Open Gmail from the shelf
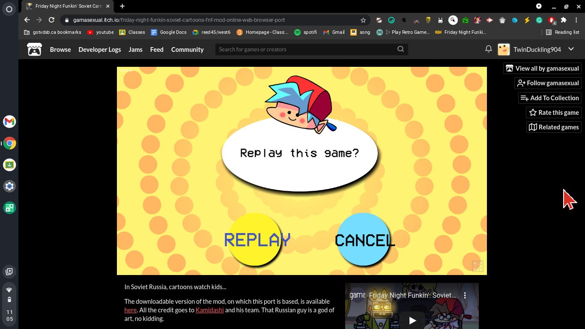Image resolution: width=585 pixels, height=329 pixels. click(9, 122)
